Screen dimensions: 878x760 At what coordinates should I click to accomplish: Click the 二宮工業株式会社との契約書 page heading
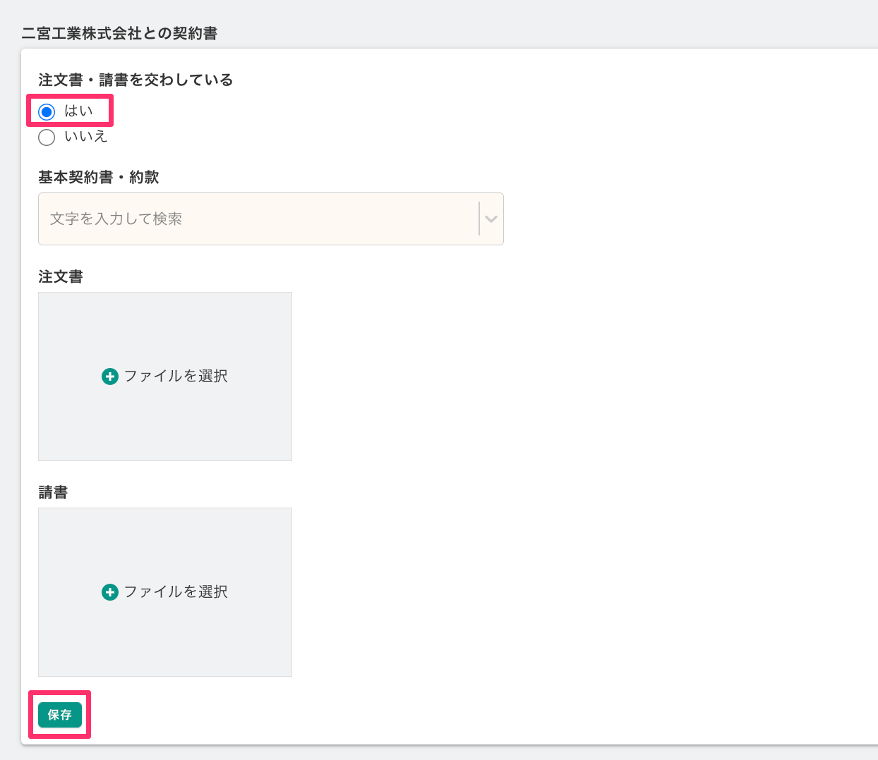click(x=119, y=33)
